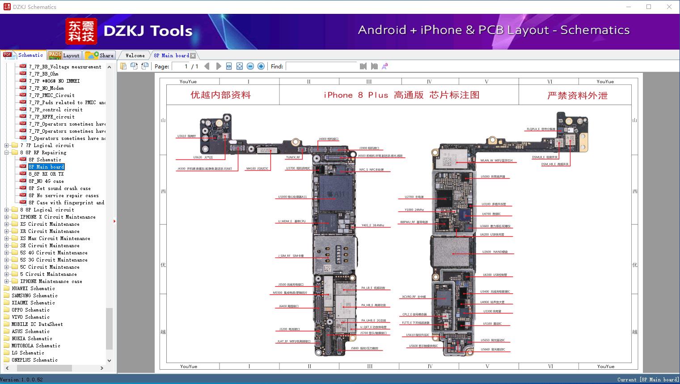This screenshot has height=384, width=680.
Task: Select VIVO Schematic folder
Action: pyautogui.click(x=30, y=317)
